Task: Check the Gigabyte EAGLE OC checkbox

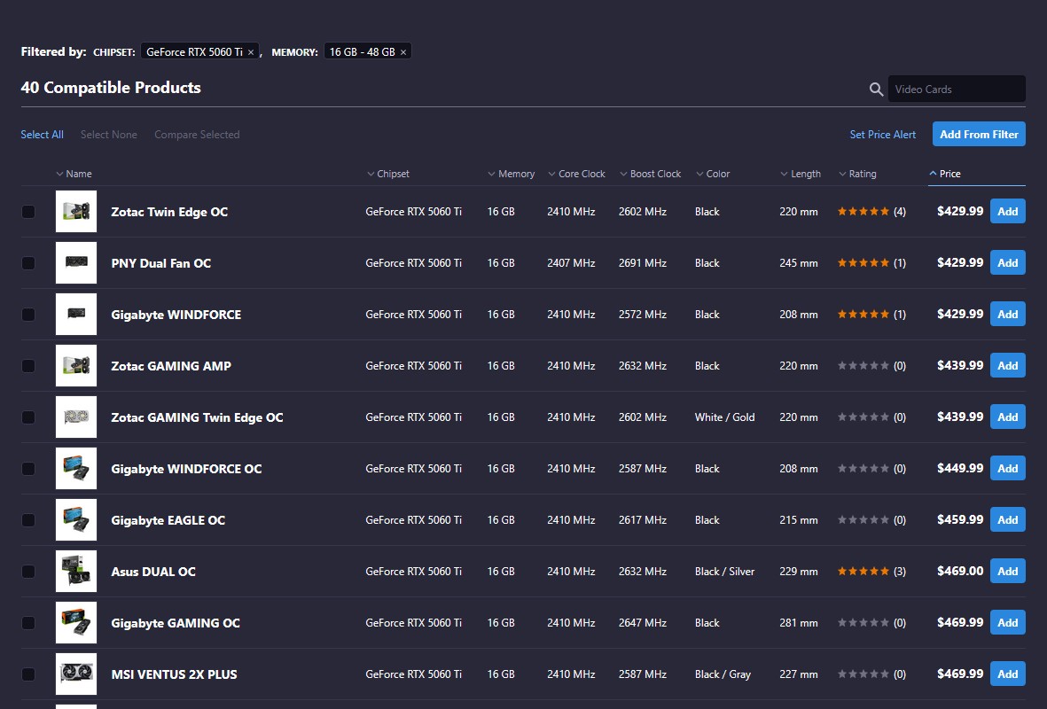Action: pyautogui.click(x=28, y=520)
